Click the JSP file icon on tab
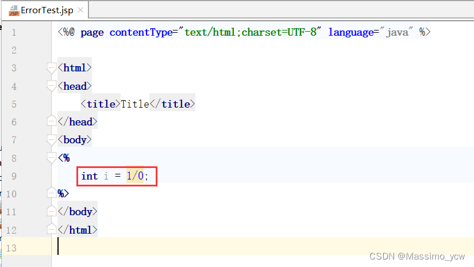The height and width of the screenshot is (267, 474). click(x=14, y=10)
